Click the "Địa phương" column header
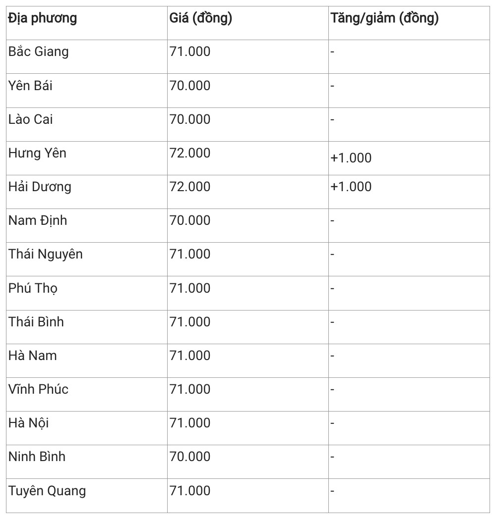495x520 pixels. click(43, 19)
